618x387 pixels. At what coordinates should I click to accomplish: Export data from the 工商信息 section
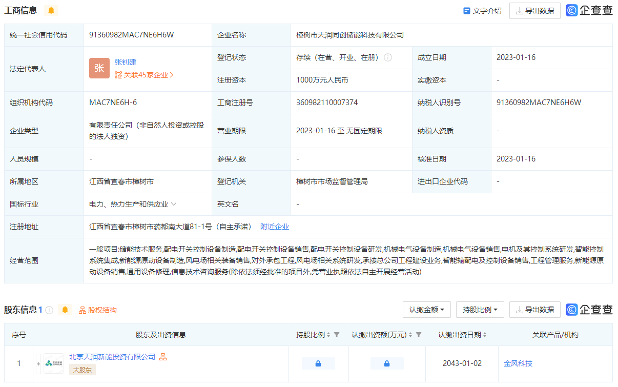tap(534, 11)
